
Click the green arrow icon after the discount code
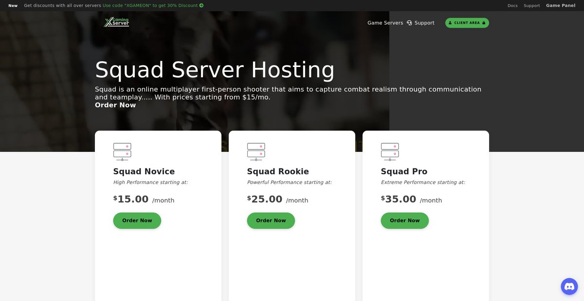201,6
